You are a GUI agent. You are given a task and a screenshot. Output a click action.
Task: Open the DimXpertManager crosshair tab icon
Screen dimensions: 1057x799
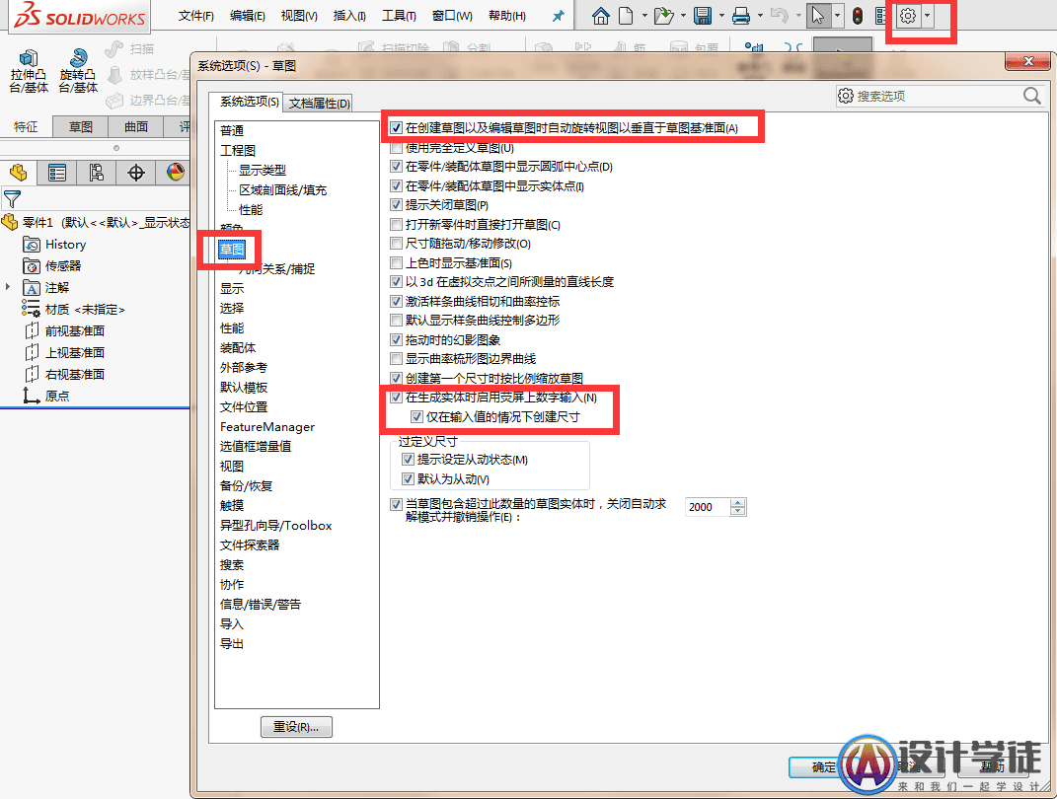pos(136,174)
